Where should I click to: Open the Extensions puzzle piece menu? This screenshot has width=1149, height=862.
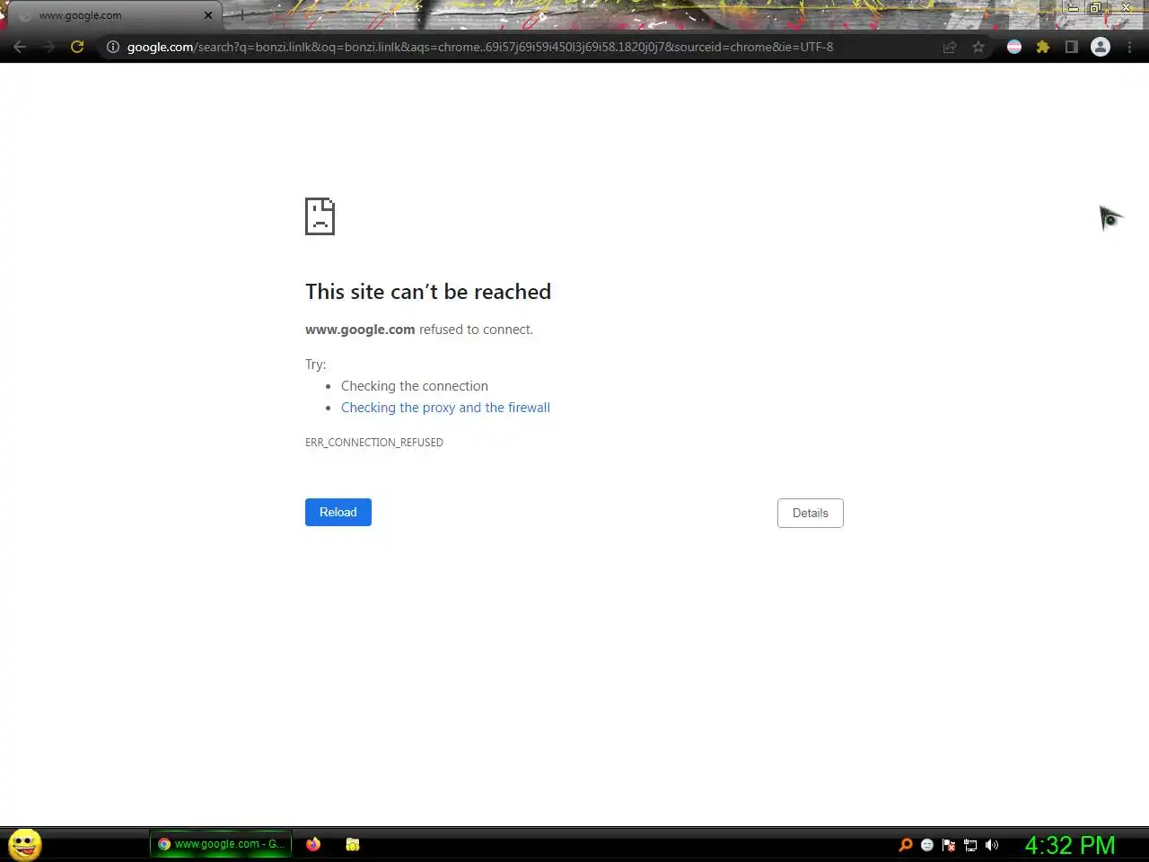click(1043, 47)
